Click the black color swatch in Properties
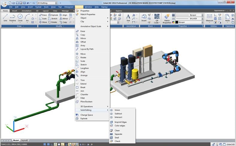Image resolution: width=236 pixels, height=146 pixels. (x=176, y=22)
